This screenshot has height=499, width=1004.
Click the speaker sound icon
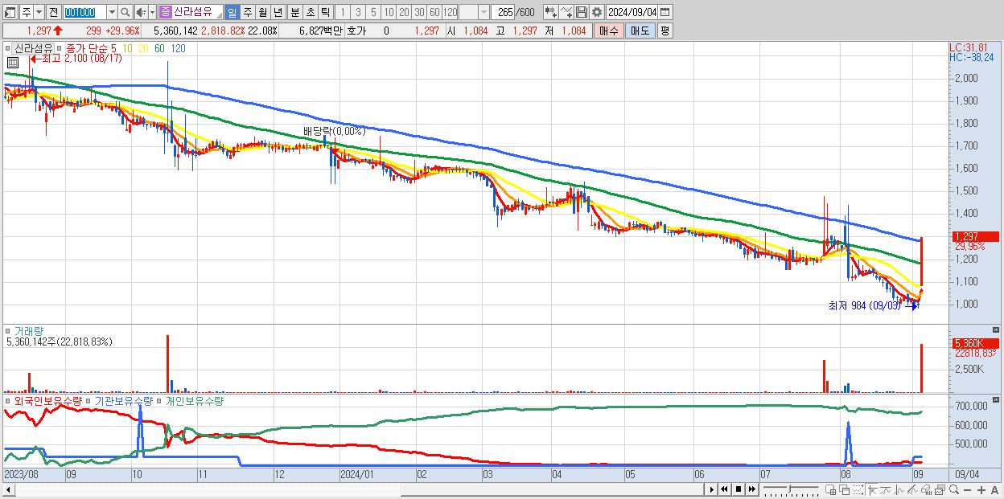pos(141,13)
